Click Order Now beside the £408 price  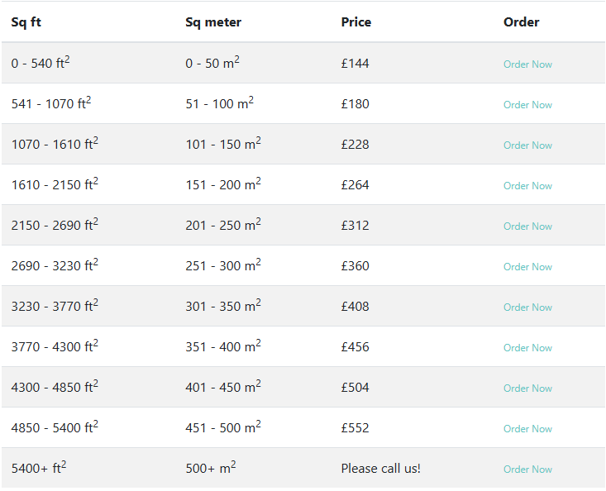point(527,307)
